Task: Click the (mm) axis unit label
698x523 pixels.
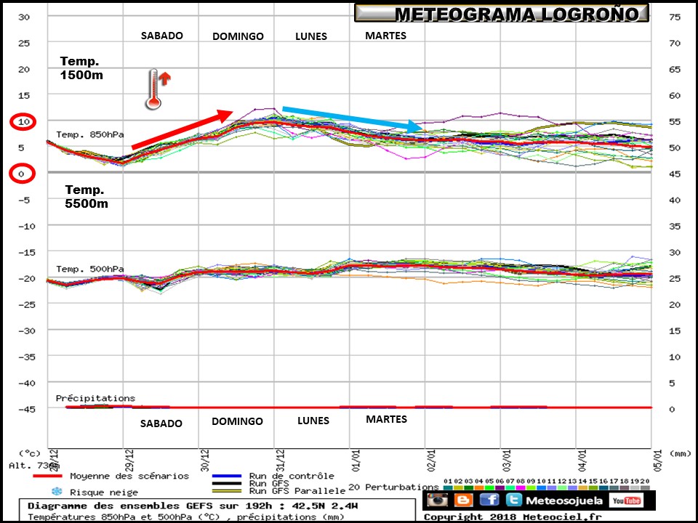Action: point(679,453)
